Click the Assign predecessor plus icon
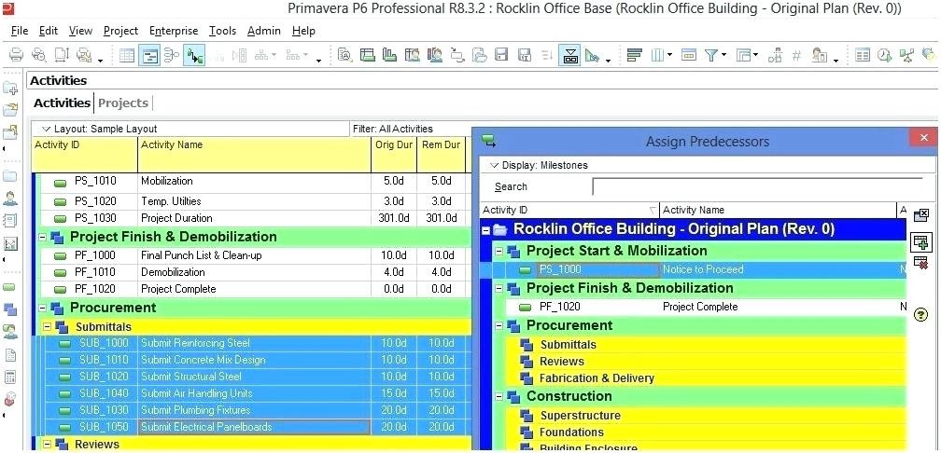This screenshot has height=453, width=941. (921, 242)
